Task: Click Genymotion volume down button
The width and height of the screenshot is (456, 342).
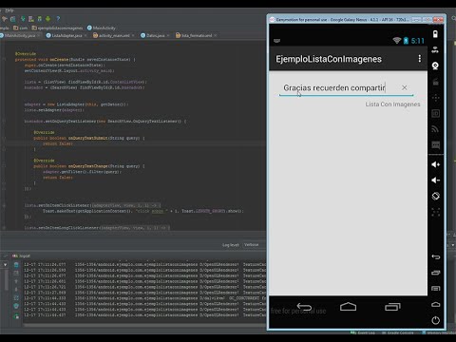Action: 435,180
